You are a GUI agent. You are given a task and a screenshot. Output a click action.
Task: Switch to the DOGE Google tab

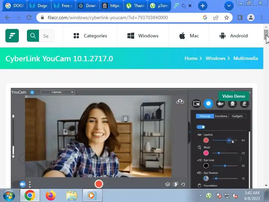click(x=14, y=6)
